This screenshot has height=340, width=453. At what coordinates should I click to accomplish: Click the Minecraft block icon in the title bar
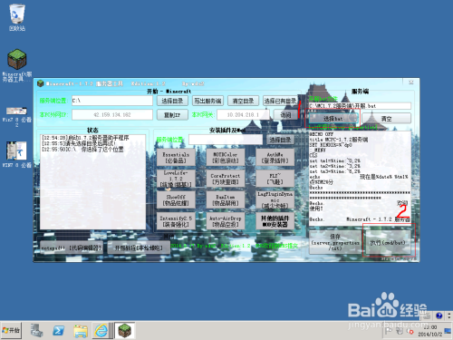[41, 83]
